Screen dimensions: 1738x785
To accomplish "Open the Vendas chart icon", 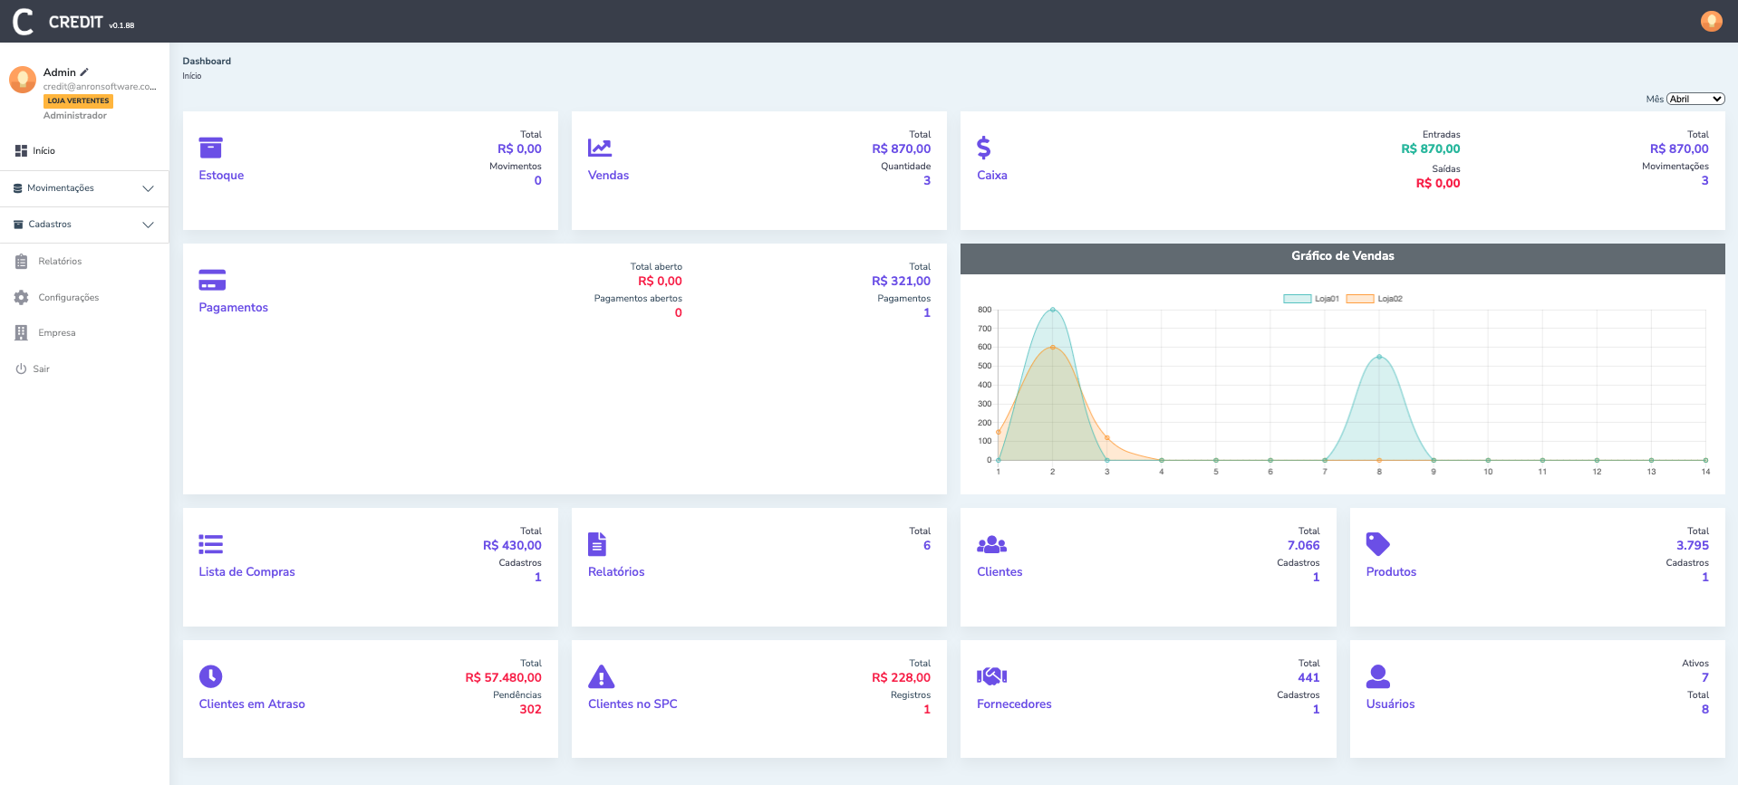I will [x=599, y=148].
